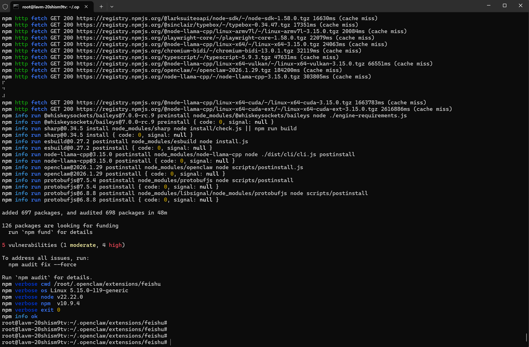Open the openclaw-2026.1.29 tarball URL
The height and width of the screenshot is (347, 529).
(x=177, y=70)
